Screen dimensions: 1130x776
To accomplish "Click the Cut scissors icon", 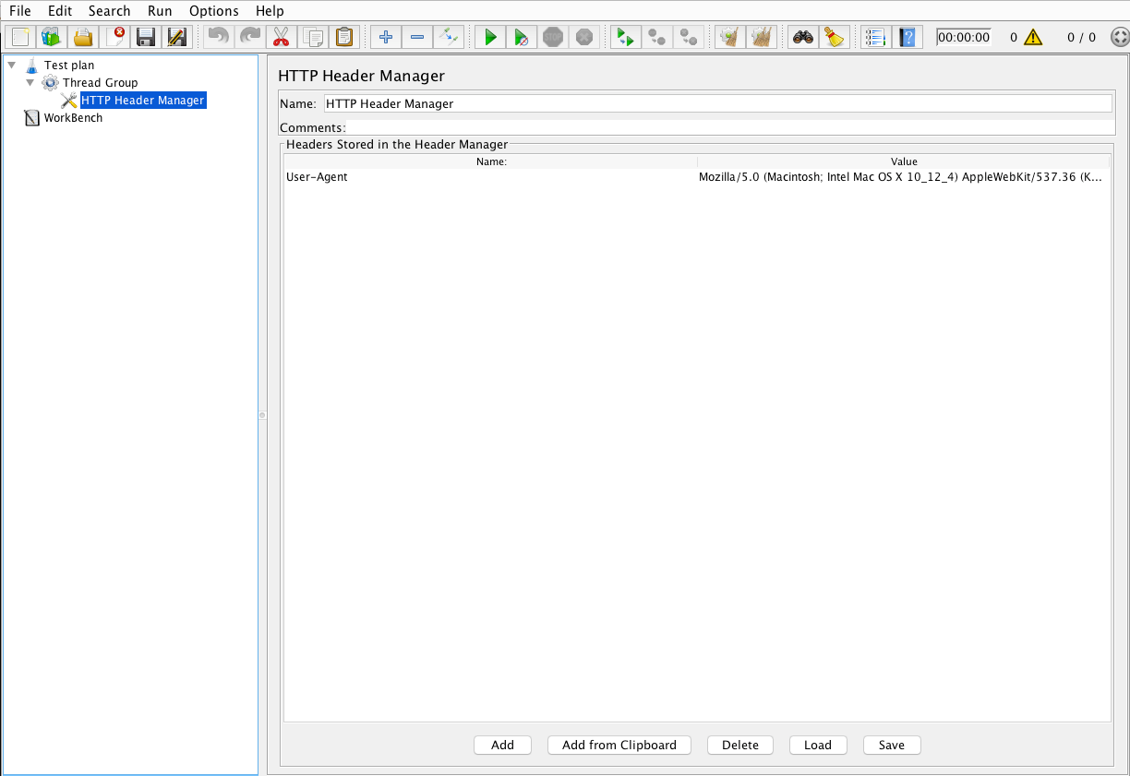I will pyautogui.click(x=282, y=38).
